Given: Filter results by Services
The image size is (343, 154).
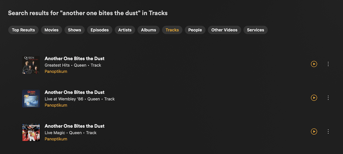Looking at the screenshot, I should [x=255, y=30].
